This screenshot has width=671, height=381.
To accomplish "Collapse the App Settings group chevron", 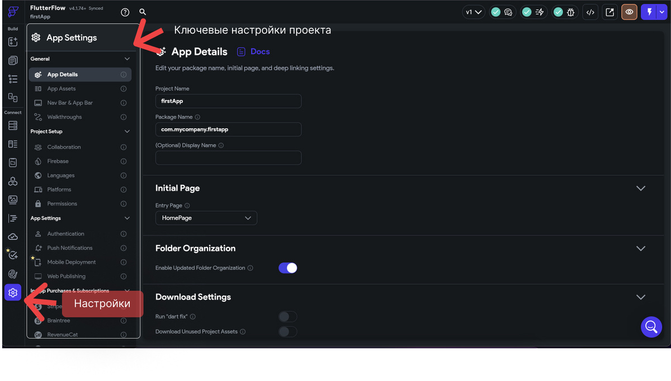I will tap(127, 218).
